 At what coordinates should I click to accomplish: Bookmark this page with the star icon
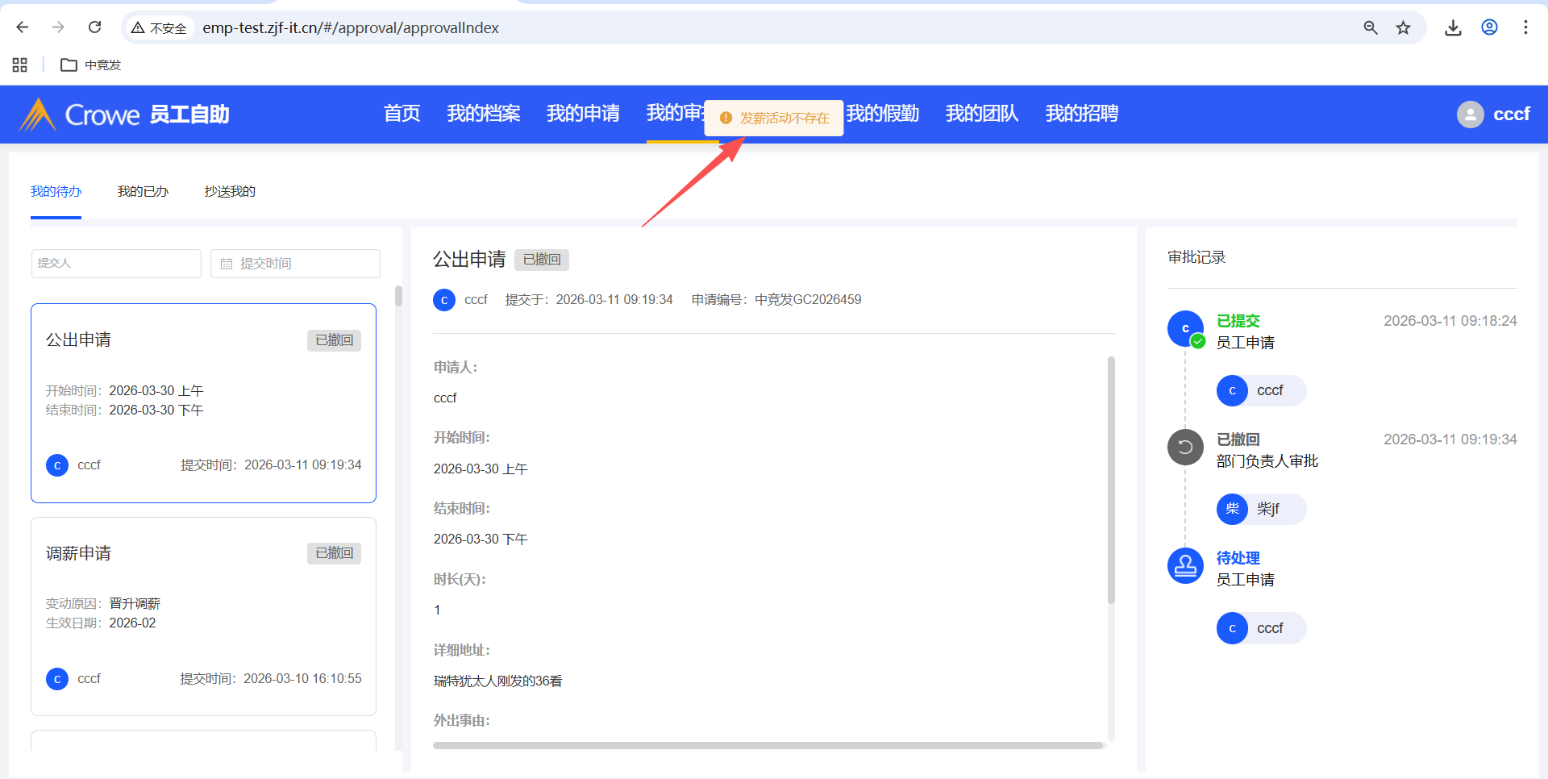[1404, 27]
